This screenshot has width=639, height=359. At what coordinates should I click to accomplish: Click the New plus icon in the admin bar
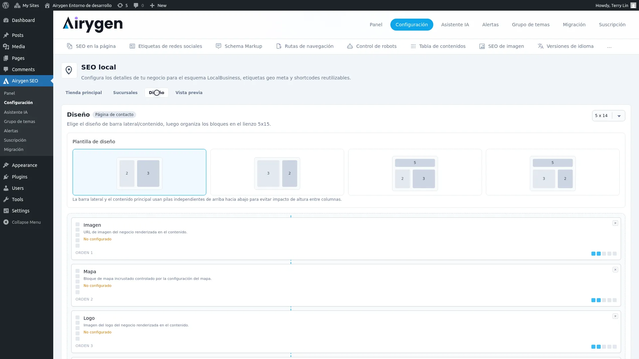pos(152,5)
